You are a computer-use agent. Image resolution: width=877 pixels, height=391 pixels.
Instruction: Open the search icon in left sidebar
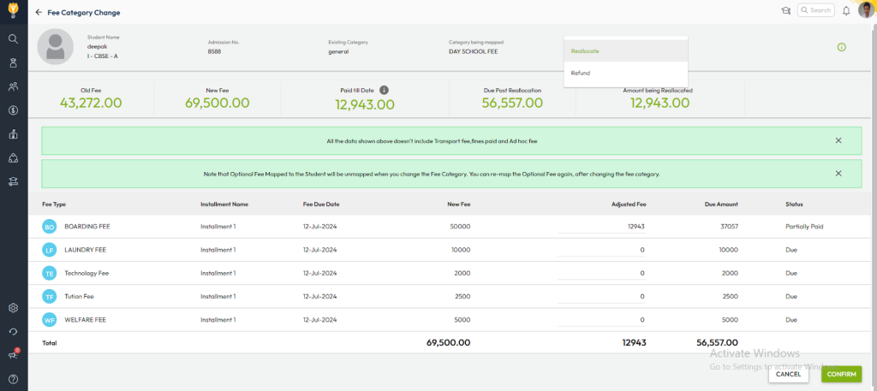click(x=14, y=39)
